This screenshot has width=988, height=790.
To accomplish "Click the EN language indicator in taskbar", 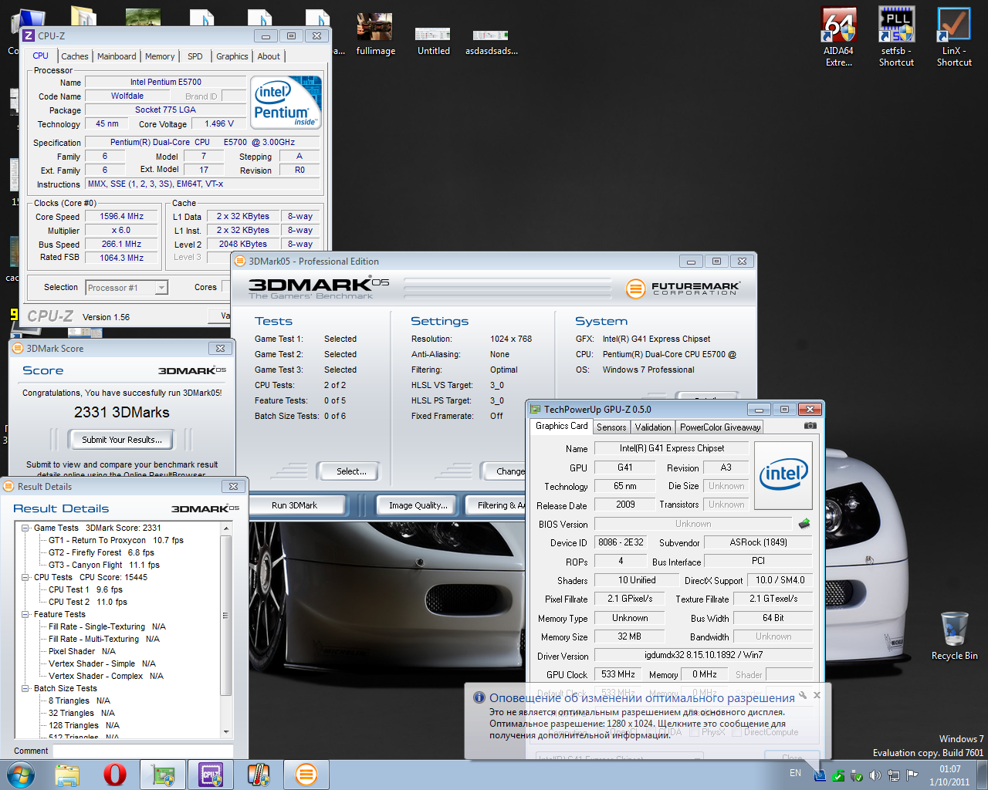I will click(795, 773).
